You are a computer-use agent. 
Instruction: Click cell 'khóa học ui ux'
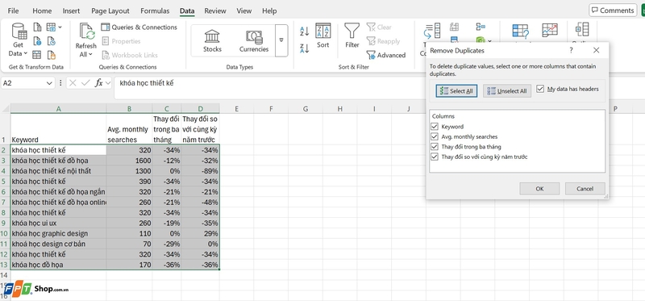click(x=58, y=224)
